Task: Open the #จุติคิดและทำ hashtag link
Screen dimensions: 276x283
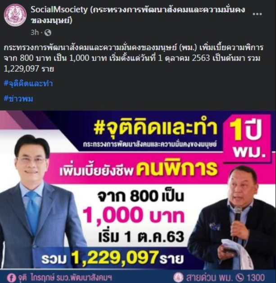Action: 28,84
